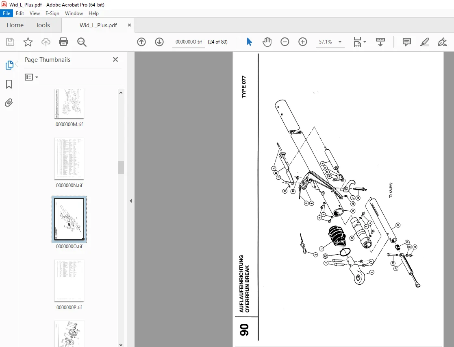Print the document with printer icon
Image resolution: width=454 pixels, height=347 pixels.
[x=63, y=42]
